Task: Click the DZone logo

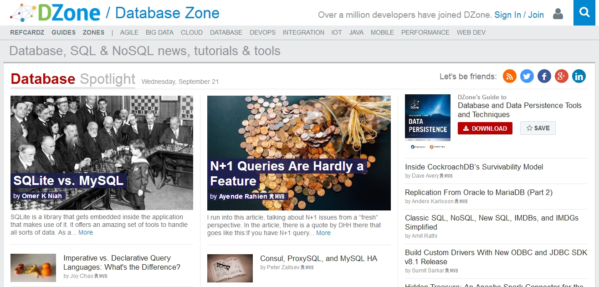Action: click(x=55, y=13)
